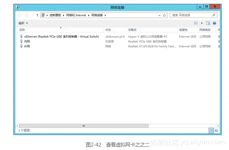Open the 组织 menu
The height and width of the screenshot is (150, 229).
pyautogui.click(x=23, y=23)
